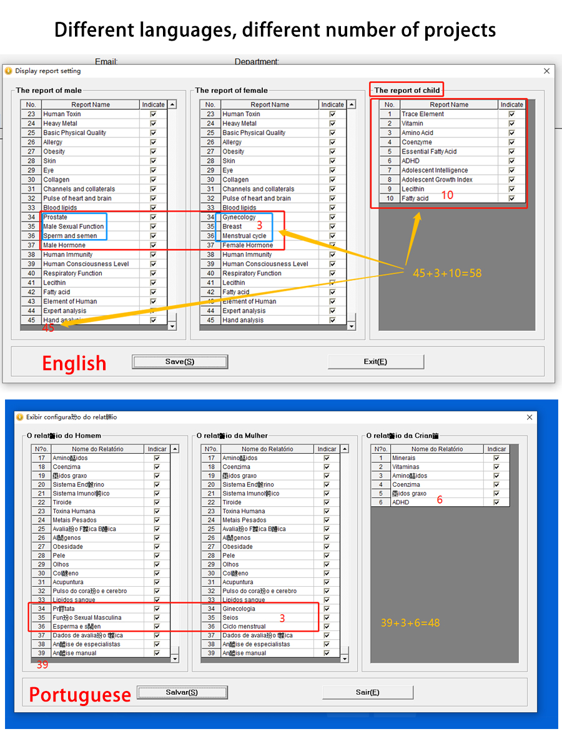Toggle the Trace Element checkbox in child report
Viewport: 562px width, 749px height.
tap(511, 114)
